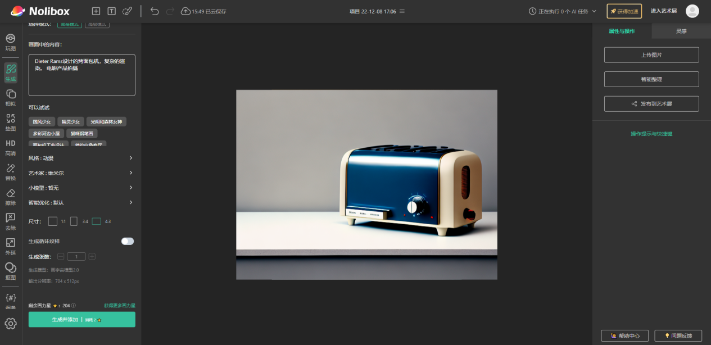The height and width of the screenshot is (345, 711).
Task: Expand 艺术家 : 维米尔 option
Action: (81, 173)
